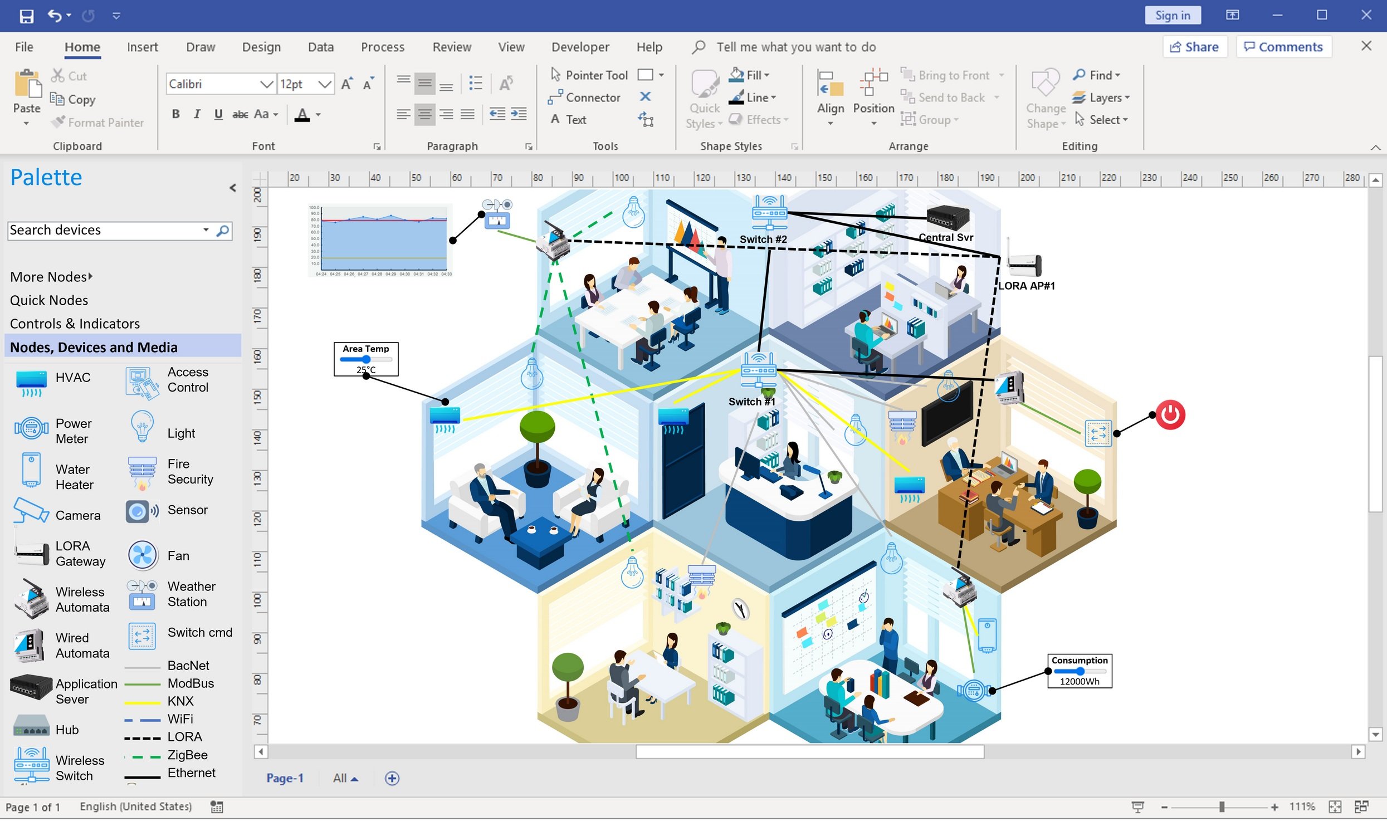Toggle underline text formatting
The image size is (1387, 821).
pyautogui.click(x=218, y=114)
